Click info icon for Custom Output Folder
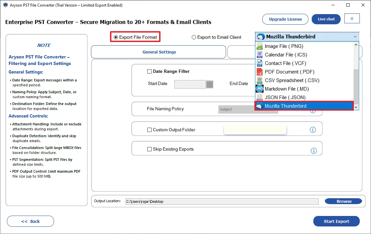The width and height of the screenshot is (371, 234). [313, 130]
